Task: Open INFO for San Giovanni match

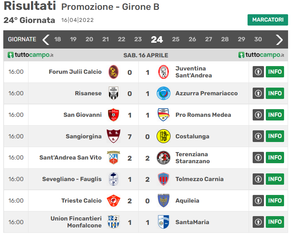Action: click(x=275, y=115)
